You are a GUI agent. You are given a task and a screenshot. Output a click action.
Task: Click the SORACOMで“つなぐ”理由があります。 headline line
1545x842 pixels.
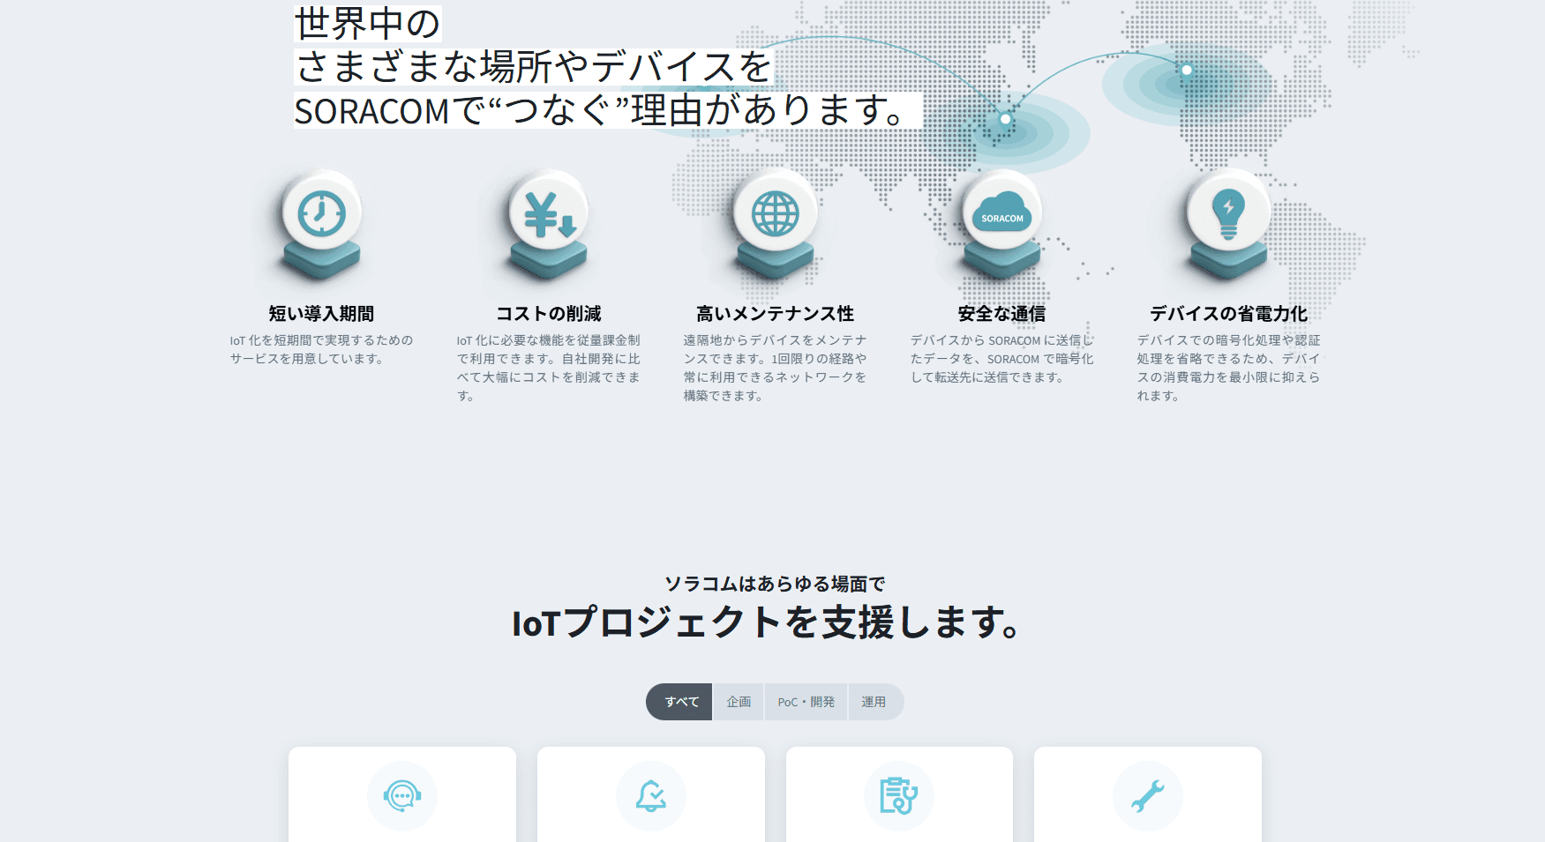tap(608, 110)
